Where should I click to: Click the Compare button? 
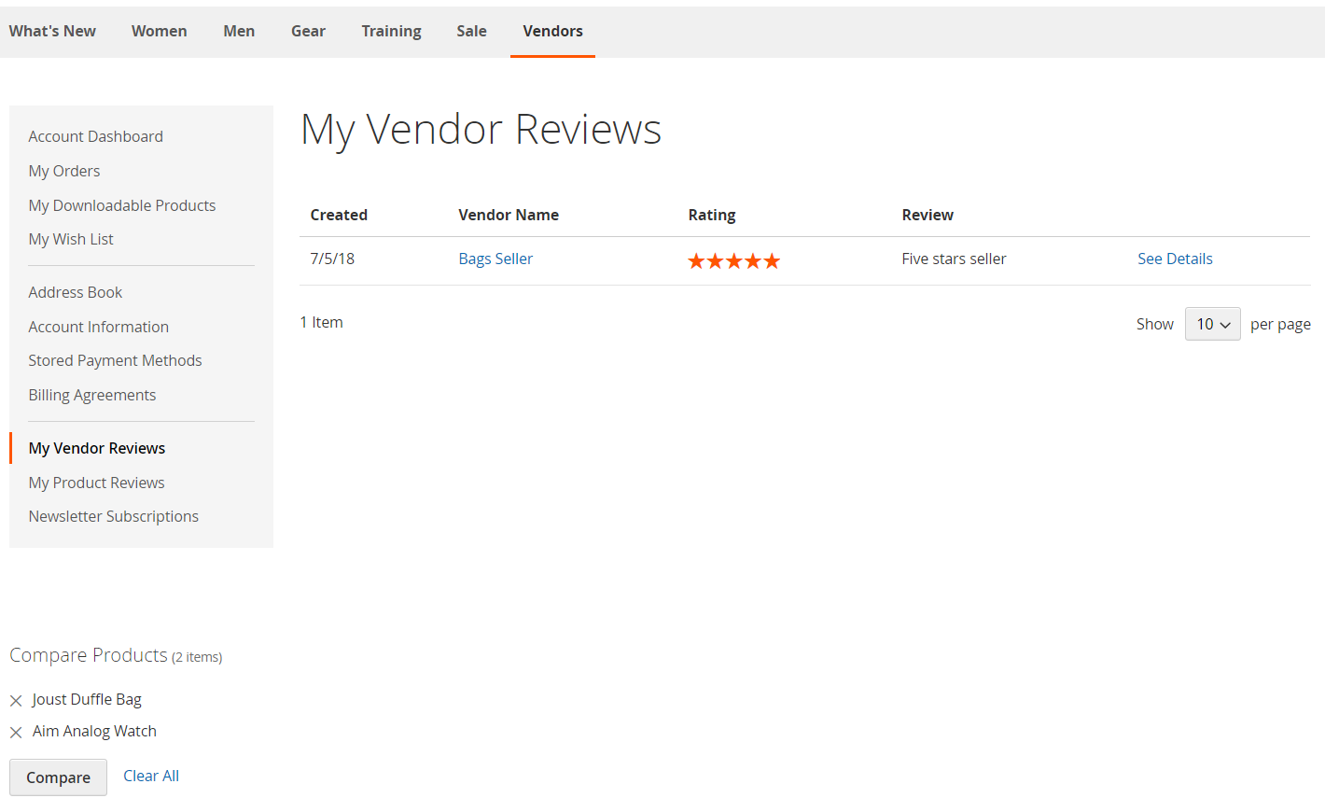[x=58, y=777]
